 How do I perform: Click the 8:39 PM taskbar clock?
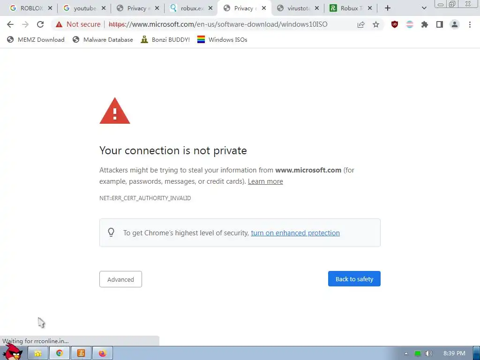coord(454,353)
